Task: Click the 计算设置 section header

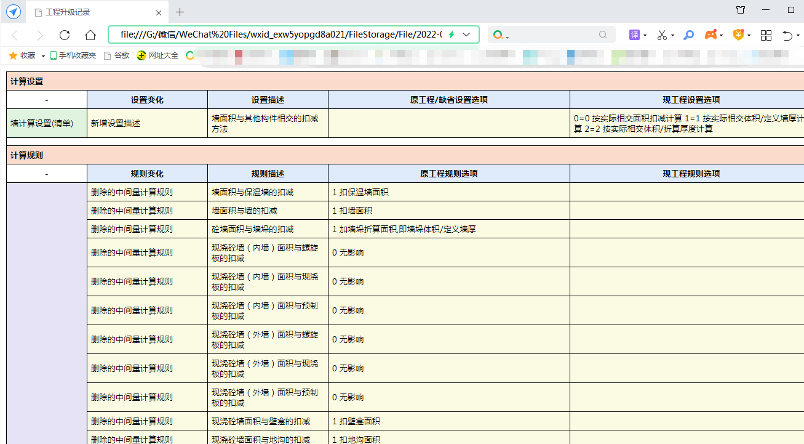Action: [405, 81]
